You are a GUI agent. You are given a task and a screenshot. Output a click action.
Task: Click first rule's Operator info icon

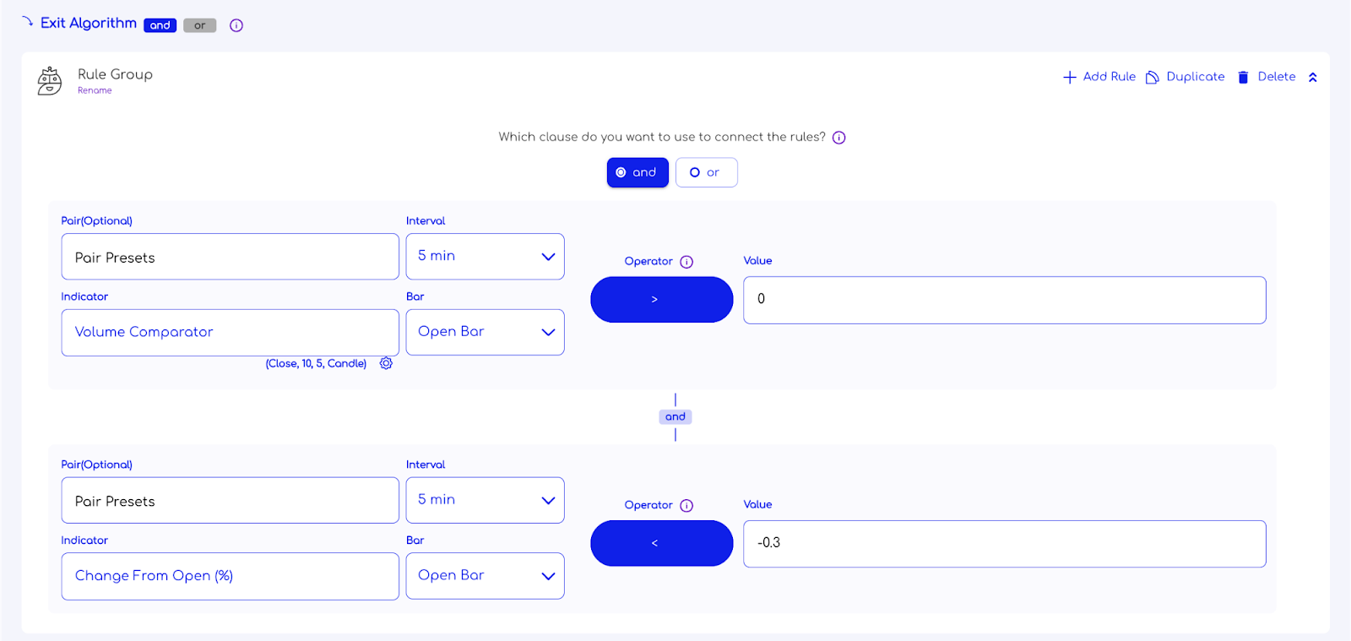(686, 262)
